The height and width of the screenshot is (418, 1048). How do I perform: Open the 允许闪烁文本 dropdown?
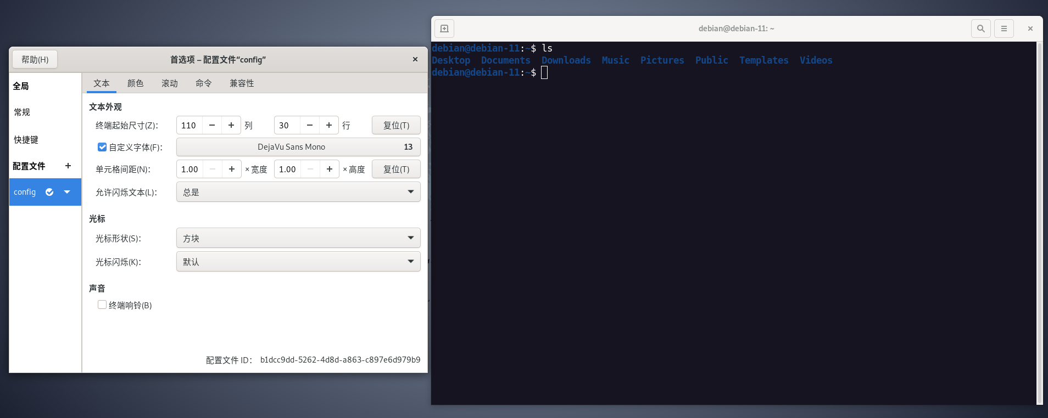pos(298,192)
